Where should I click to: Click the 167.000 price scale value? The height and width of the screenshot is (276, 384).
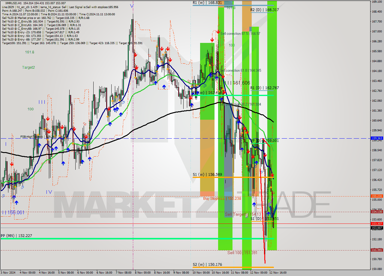(x=377, y=31)
